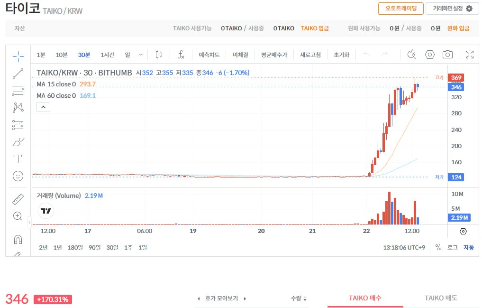Set chart range to 1주
The width and height of the screenshot is (482, 308).
(x=128, y=247)
